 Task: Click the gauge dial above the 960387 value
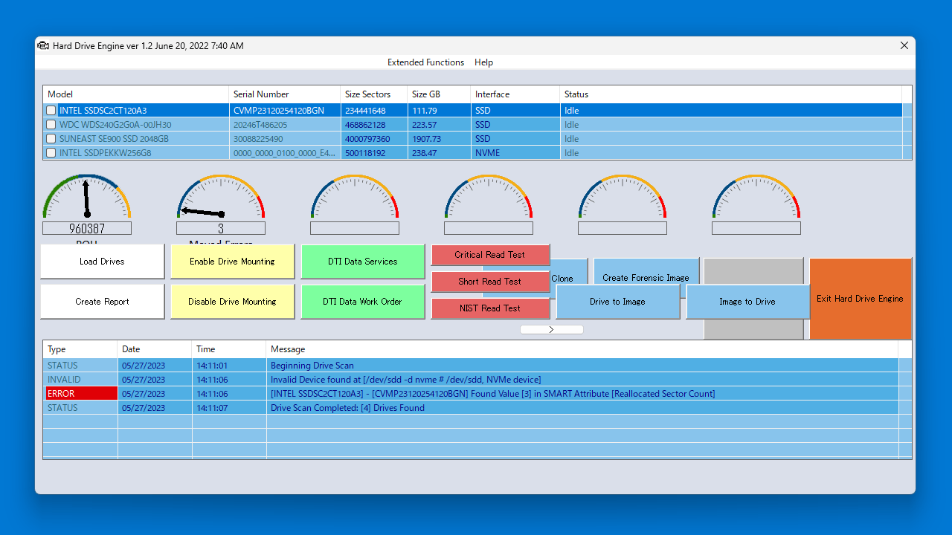[87, 197]
